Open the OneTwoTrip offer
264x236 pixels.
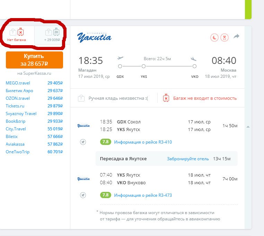[34, 152]
